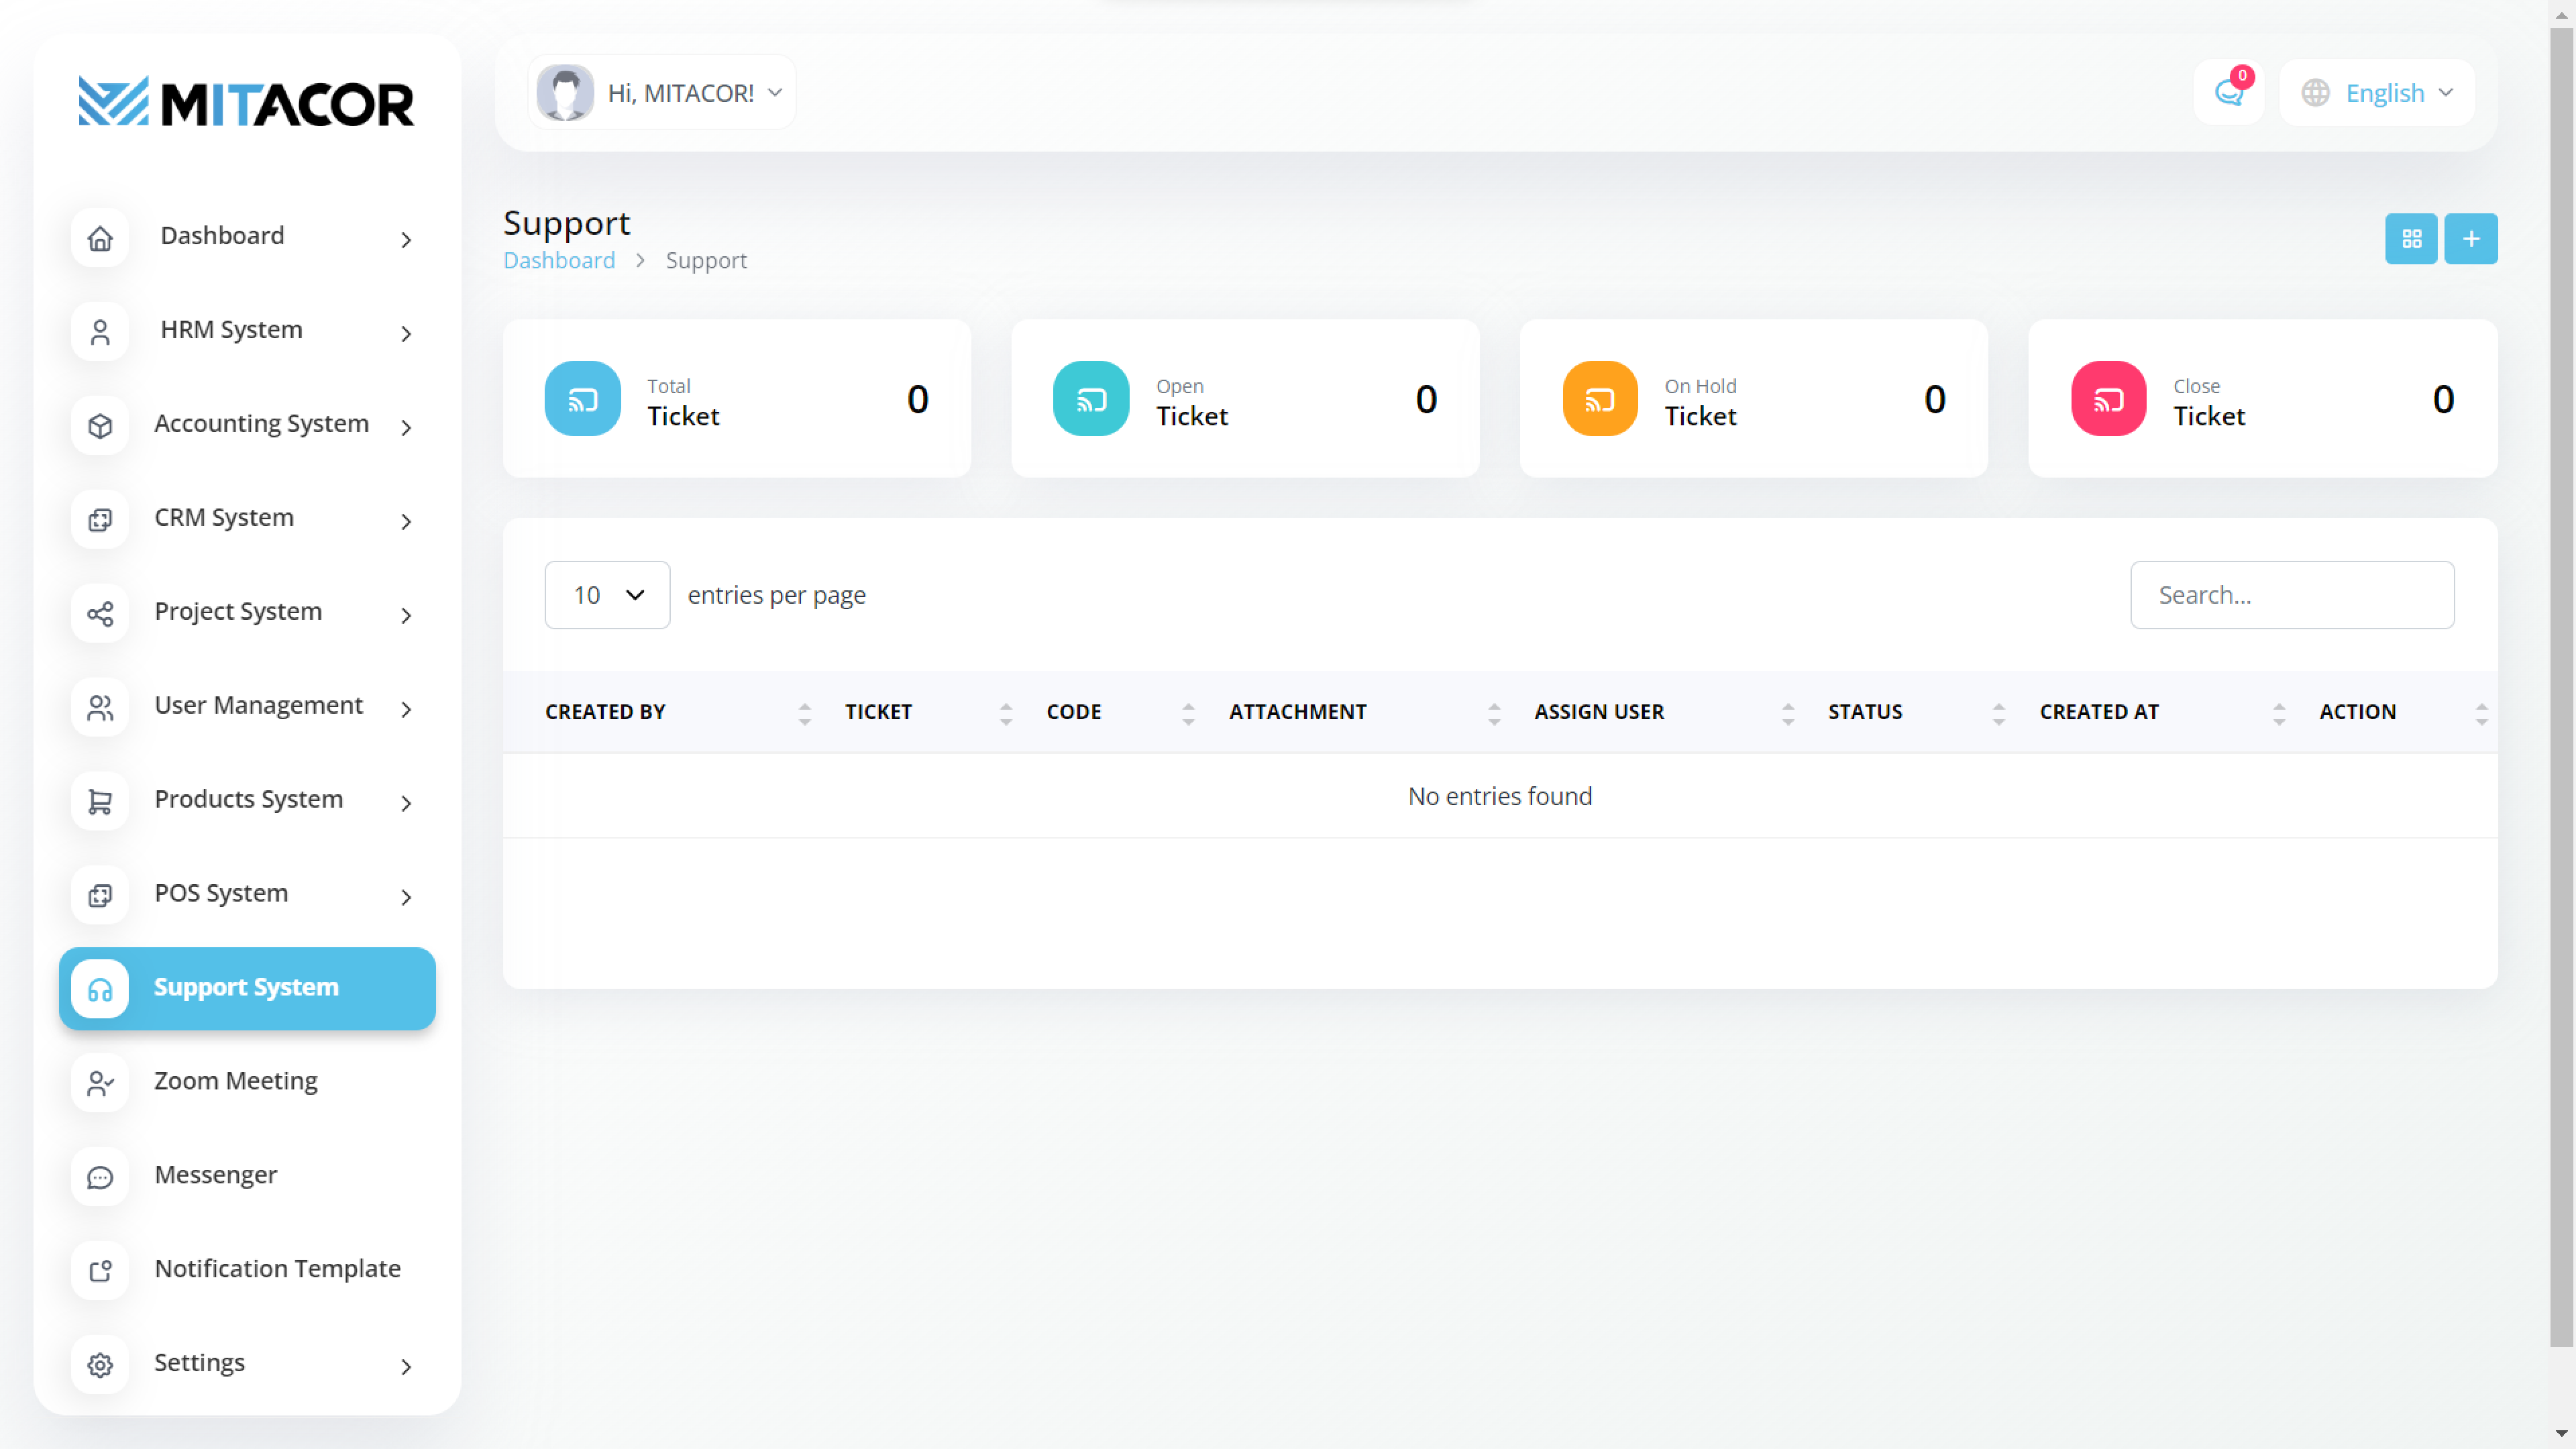The height and width of the screenshot is (1449, 2576).
Task: Click the Messenger chat bubble icon
Action: pyautogui.click(x=100, y=1177)
